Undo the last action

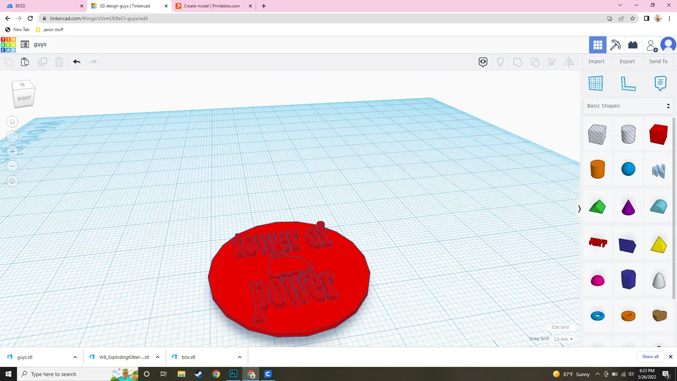coord(76,62)
